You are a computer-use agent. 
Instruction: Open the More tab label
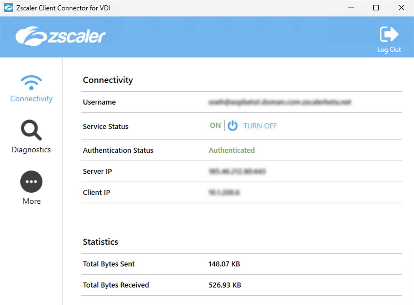(32, 201)
